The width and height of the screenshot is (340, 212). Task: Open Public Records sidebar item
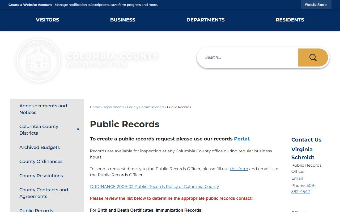point(36,210)
